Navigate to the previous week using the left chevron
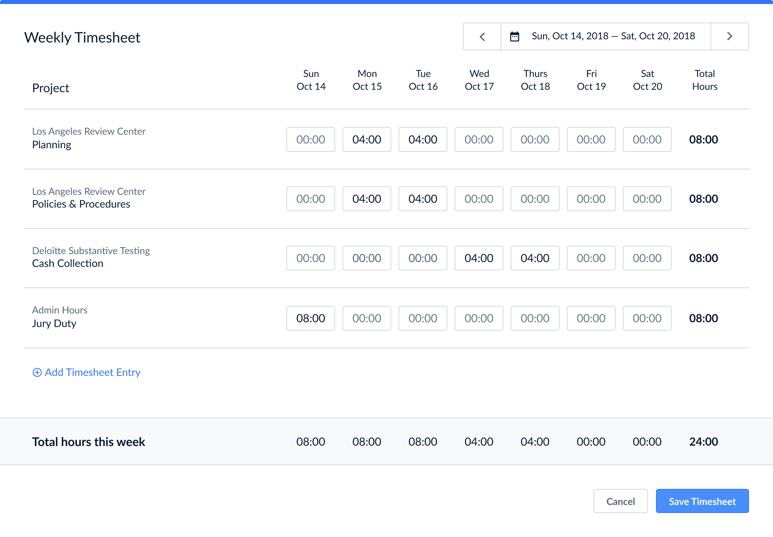The image size is (773, 537). [x=482, y=36]
